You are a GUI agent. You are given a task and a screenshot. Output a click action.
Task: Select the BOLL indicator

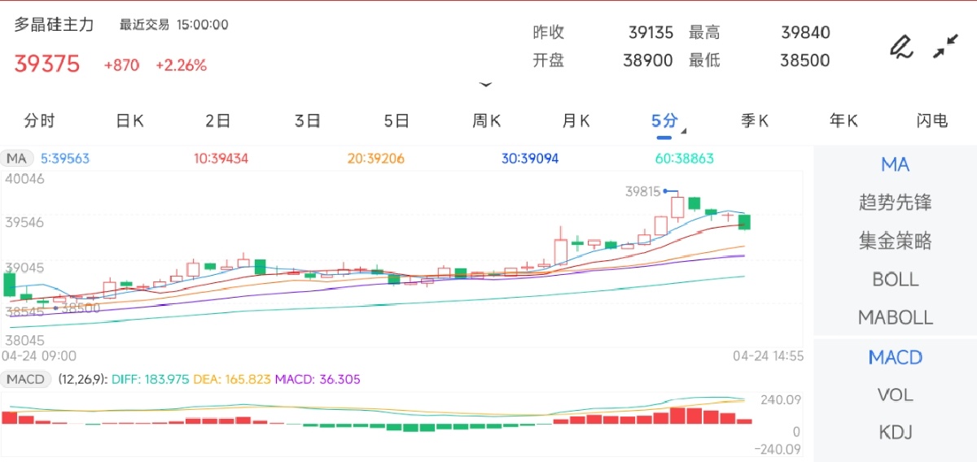pos(896,279)
